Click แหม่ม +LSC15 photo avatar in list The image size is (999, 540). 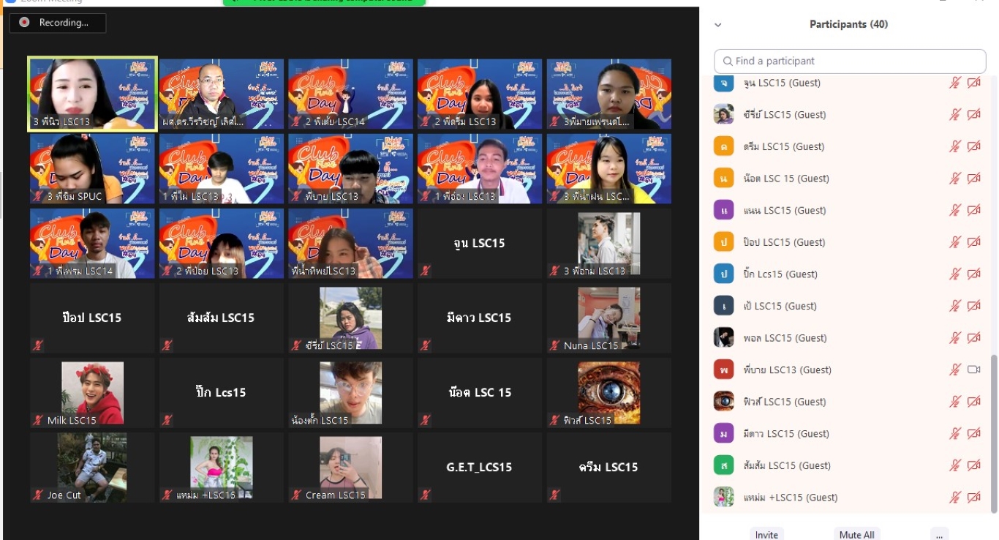[723, 497]
